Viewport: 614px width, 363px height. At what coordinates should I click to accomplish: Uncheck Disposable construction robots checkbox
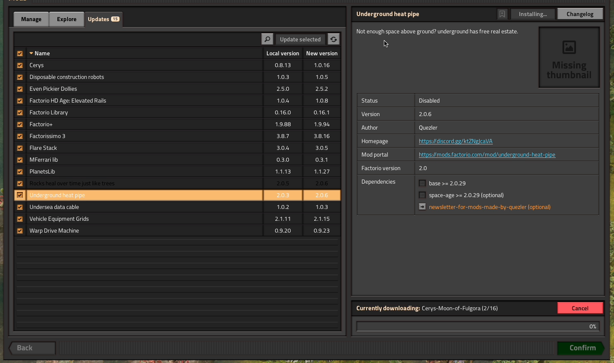20,77
